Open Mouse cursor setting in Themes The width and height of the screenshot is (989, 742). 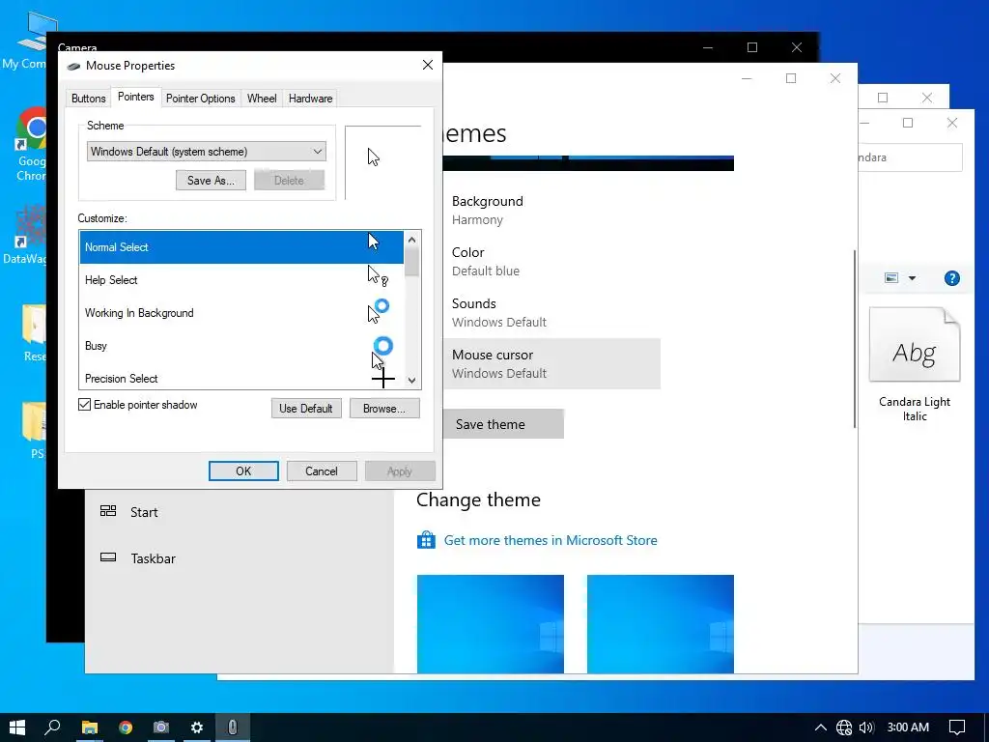click(551, 363)
